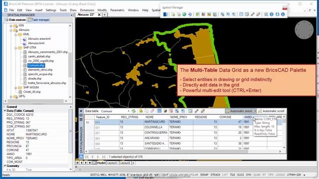Image resolution: width=319 pixels, height=179 pixels.
Task: Toggle LWT in the status bar
Action: point(225,175)
